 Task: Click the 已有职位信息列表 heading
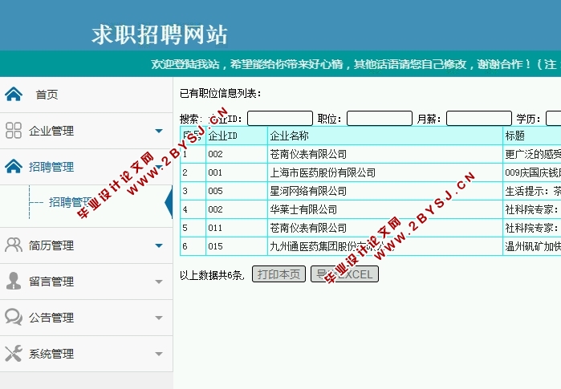(x=221, y=94)
